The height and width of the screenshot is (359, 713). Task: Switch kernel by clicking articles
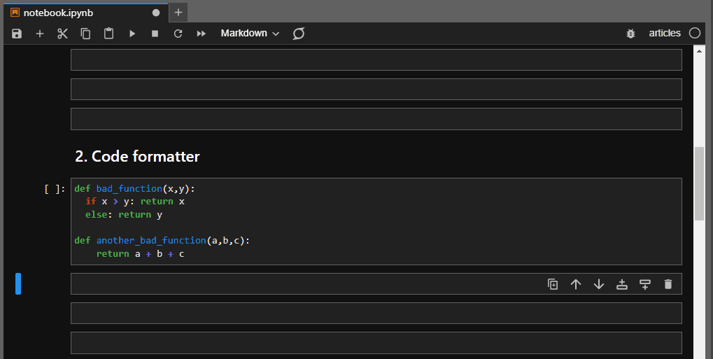point(664,33)
